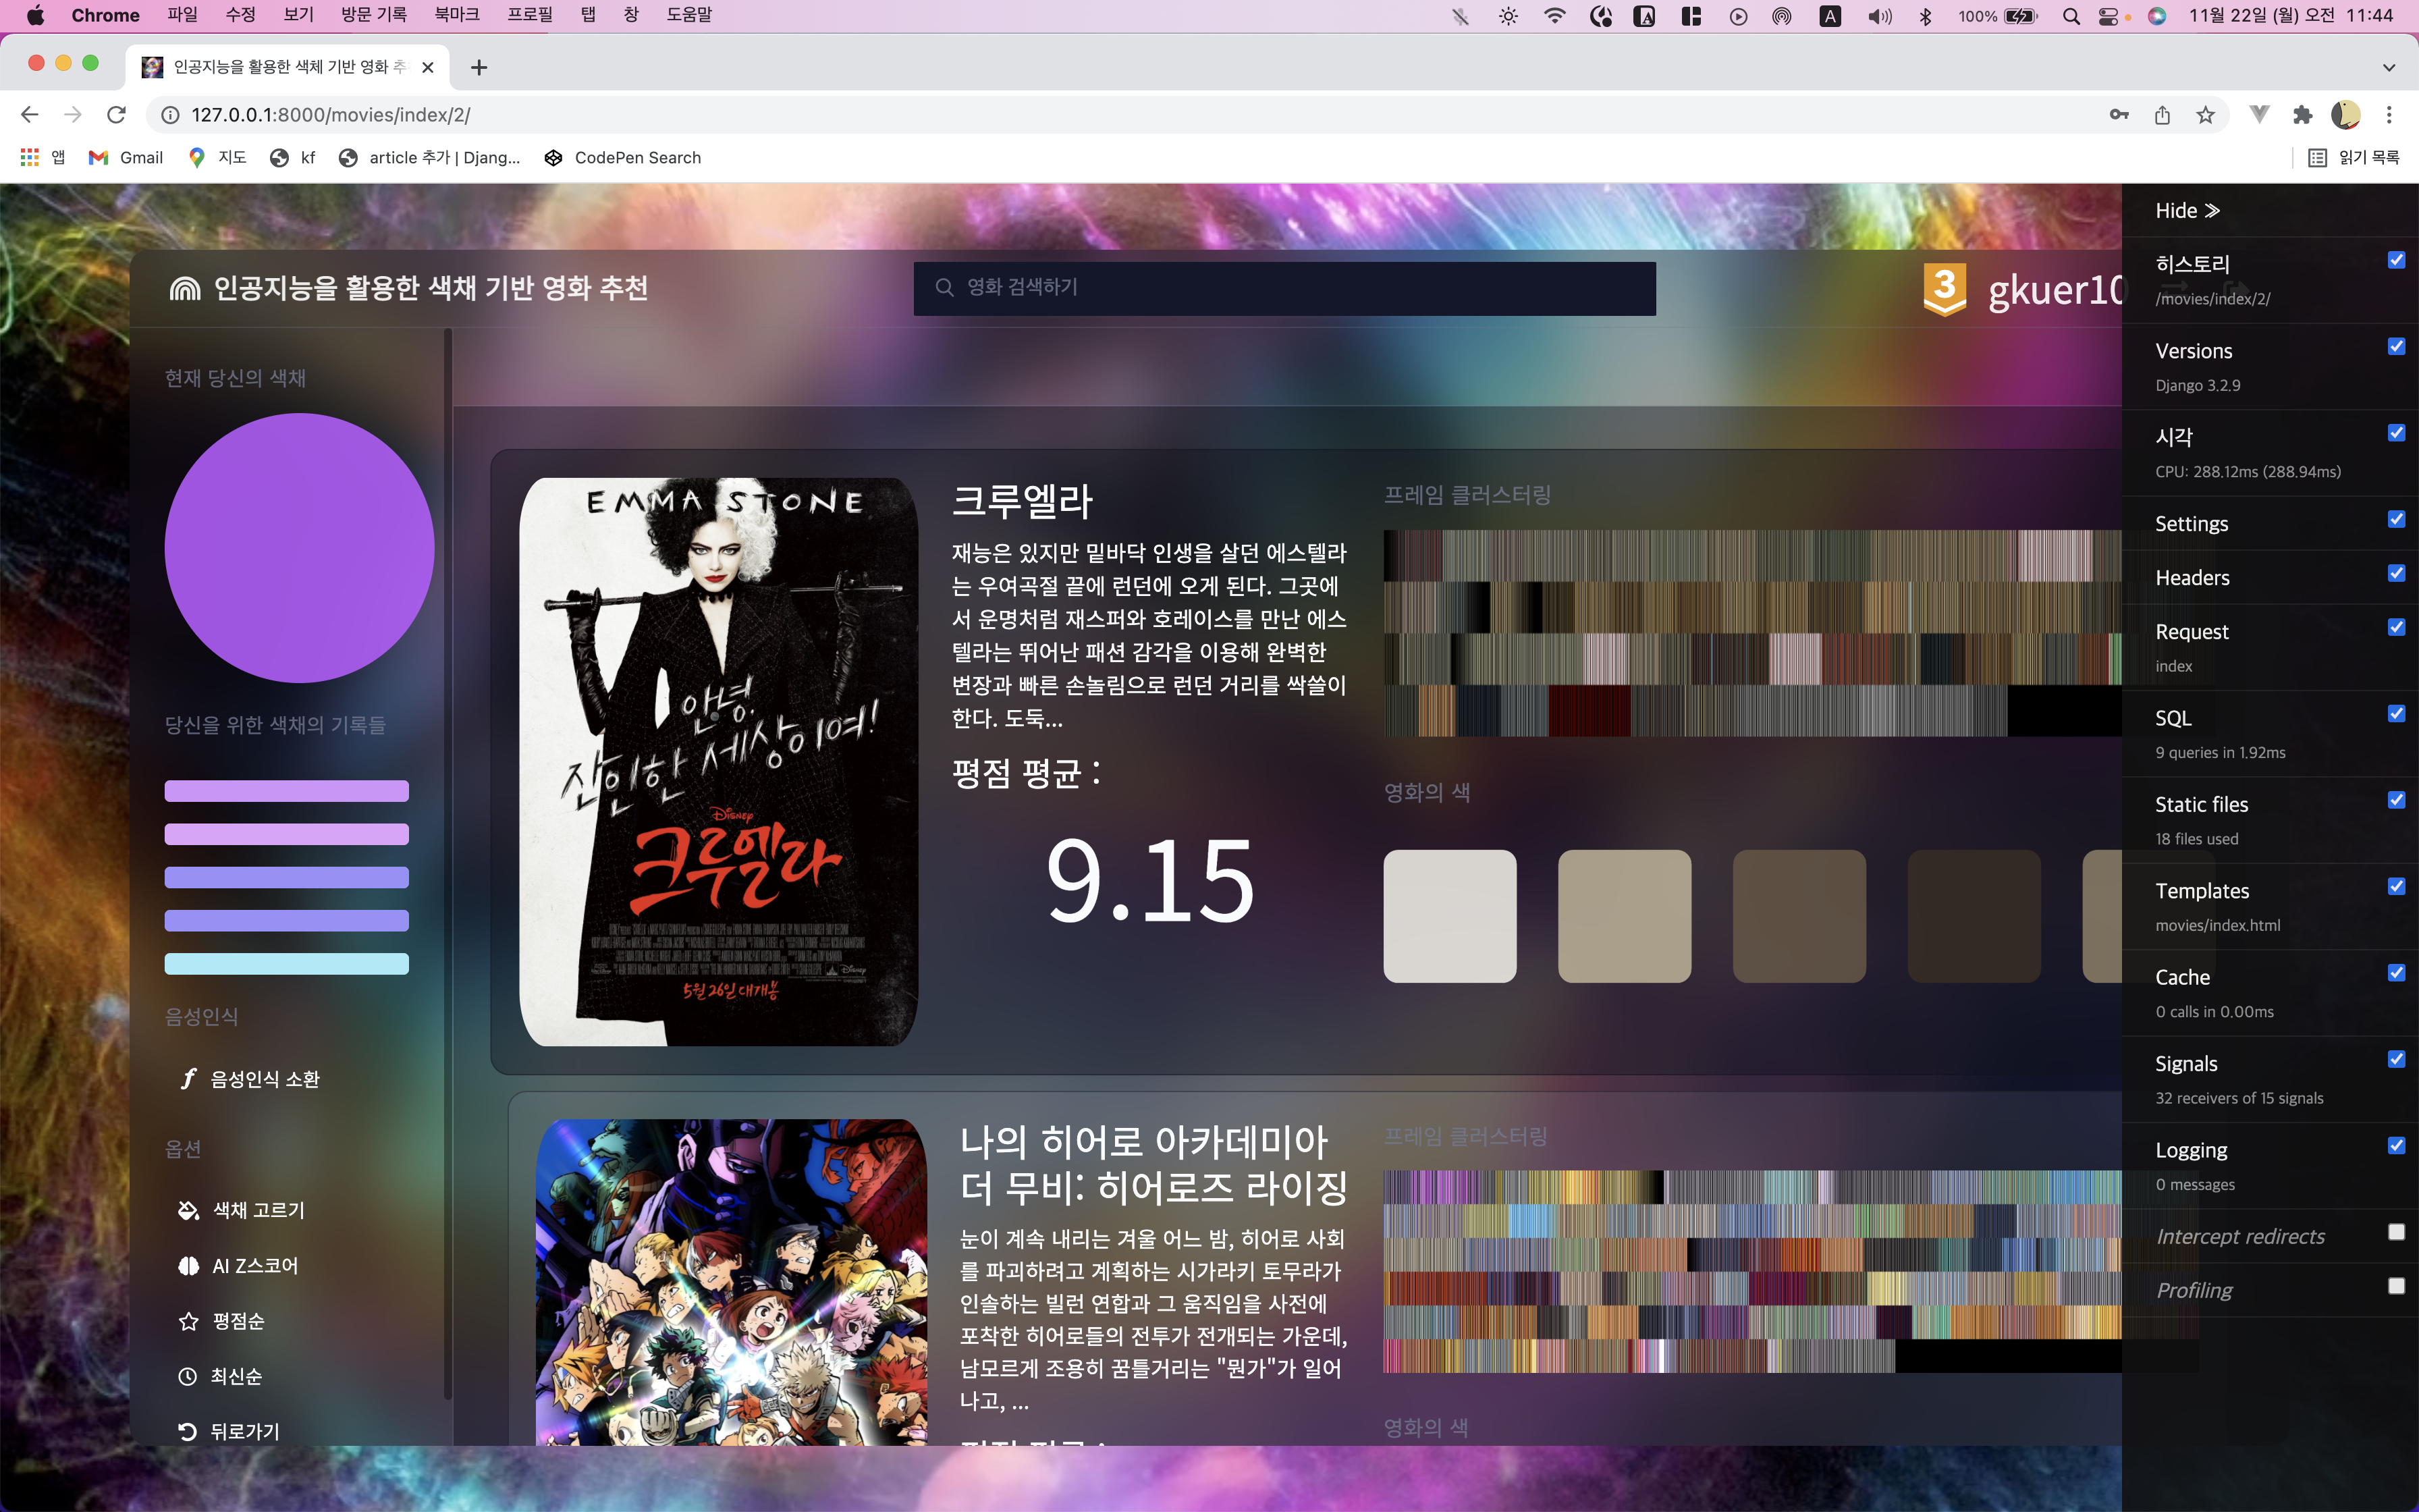
Task: Expand the 히스토리 panel in debug toolbar
Action: [x=2191, y=263]
